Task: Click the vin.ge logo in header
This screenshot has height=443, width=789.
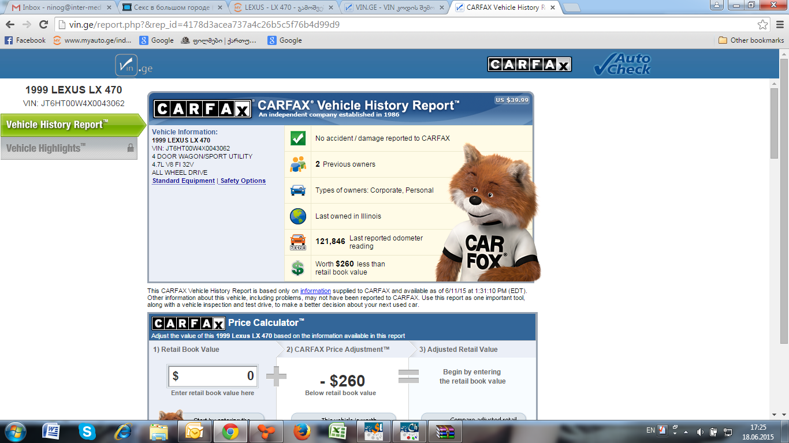Action: point(134,65)
